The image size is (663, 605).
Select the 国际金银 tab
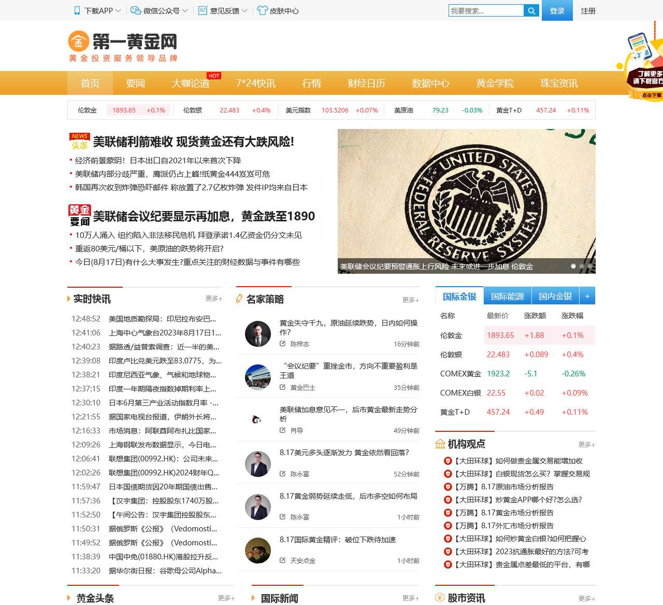coord(459,296)
